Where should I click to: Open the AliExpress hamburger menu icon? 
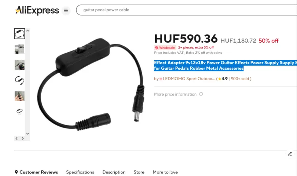66,10
